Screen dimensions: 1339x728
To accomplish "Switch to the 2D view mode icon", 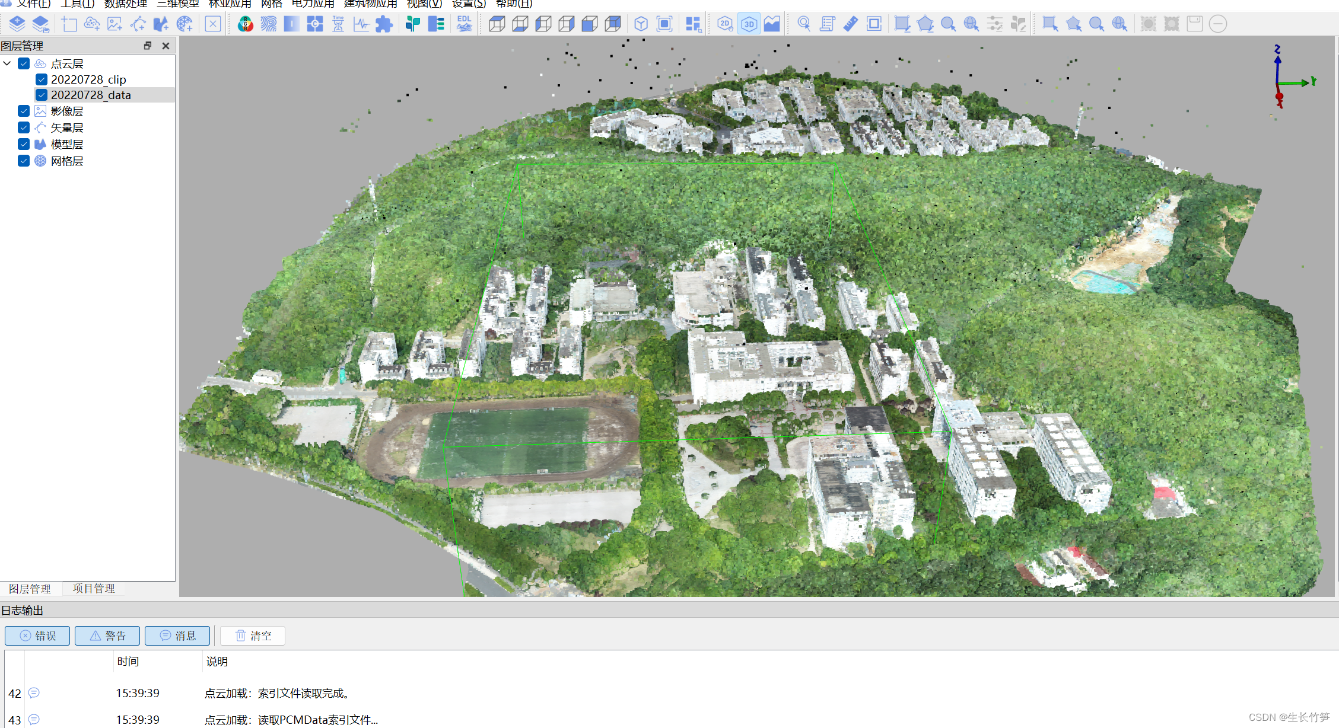I will coord(725,24).
